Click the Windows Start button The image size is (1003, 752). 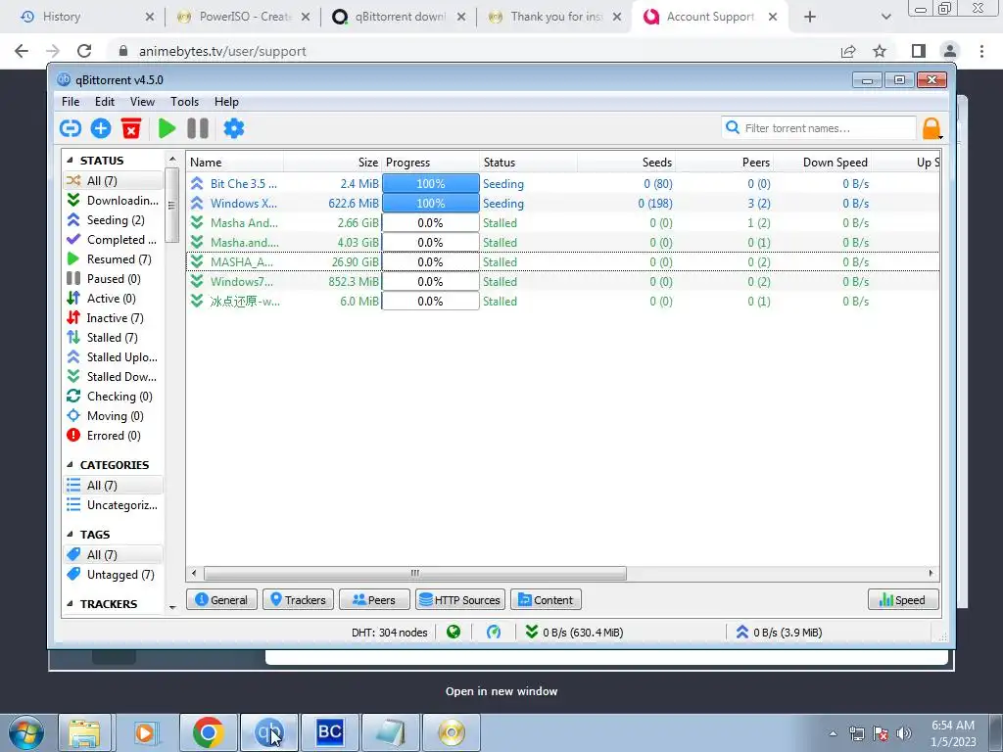pyautogui.click(x=26, y=732)
